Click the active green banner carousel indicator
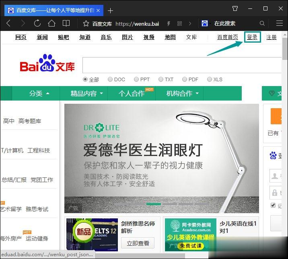This screenshot has width=288, height=259. coord(154,204)
